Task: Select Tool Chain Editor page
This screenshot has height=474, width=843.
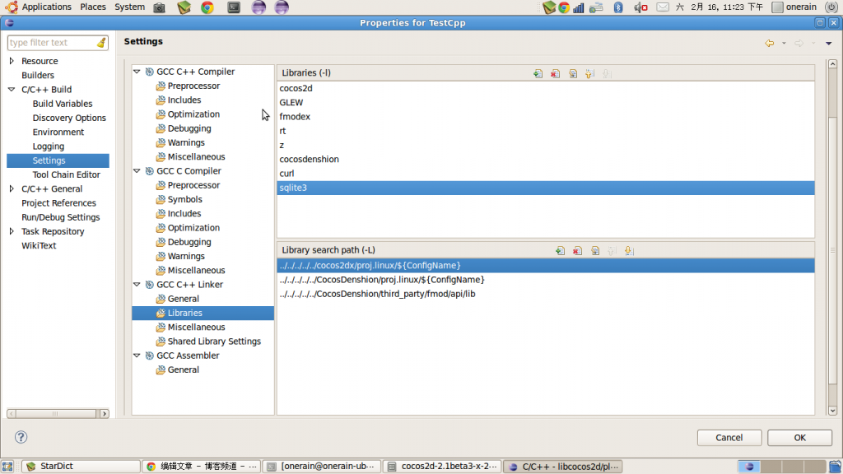Action: (x=66, y=174)
